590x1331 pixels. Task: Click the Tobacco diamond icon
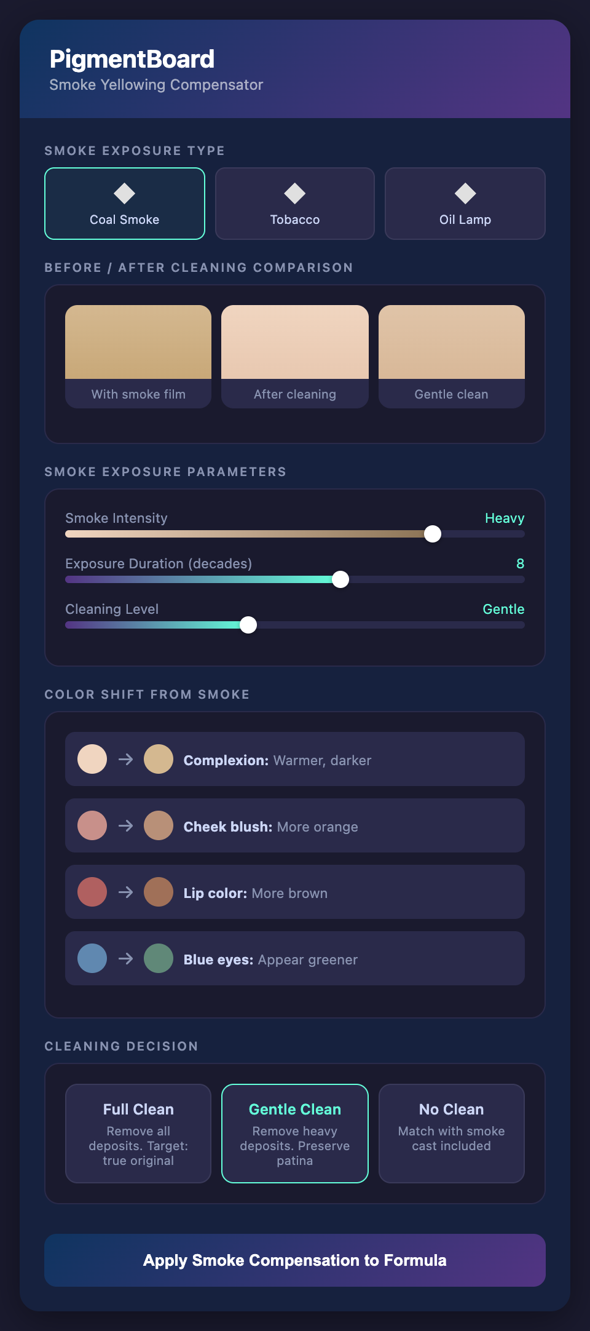click(295, 194)
